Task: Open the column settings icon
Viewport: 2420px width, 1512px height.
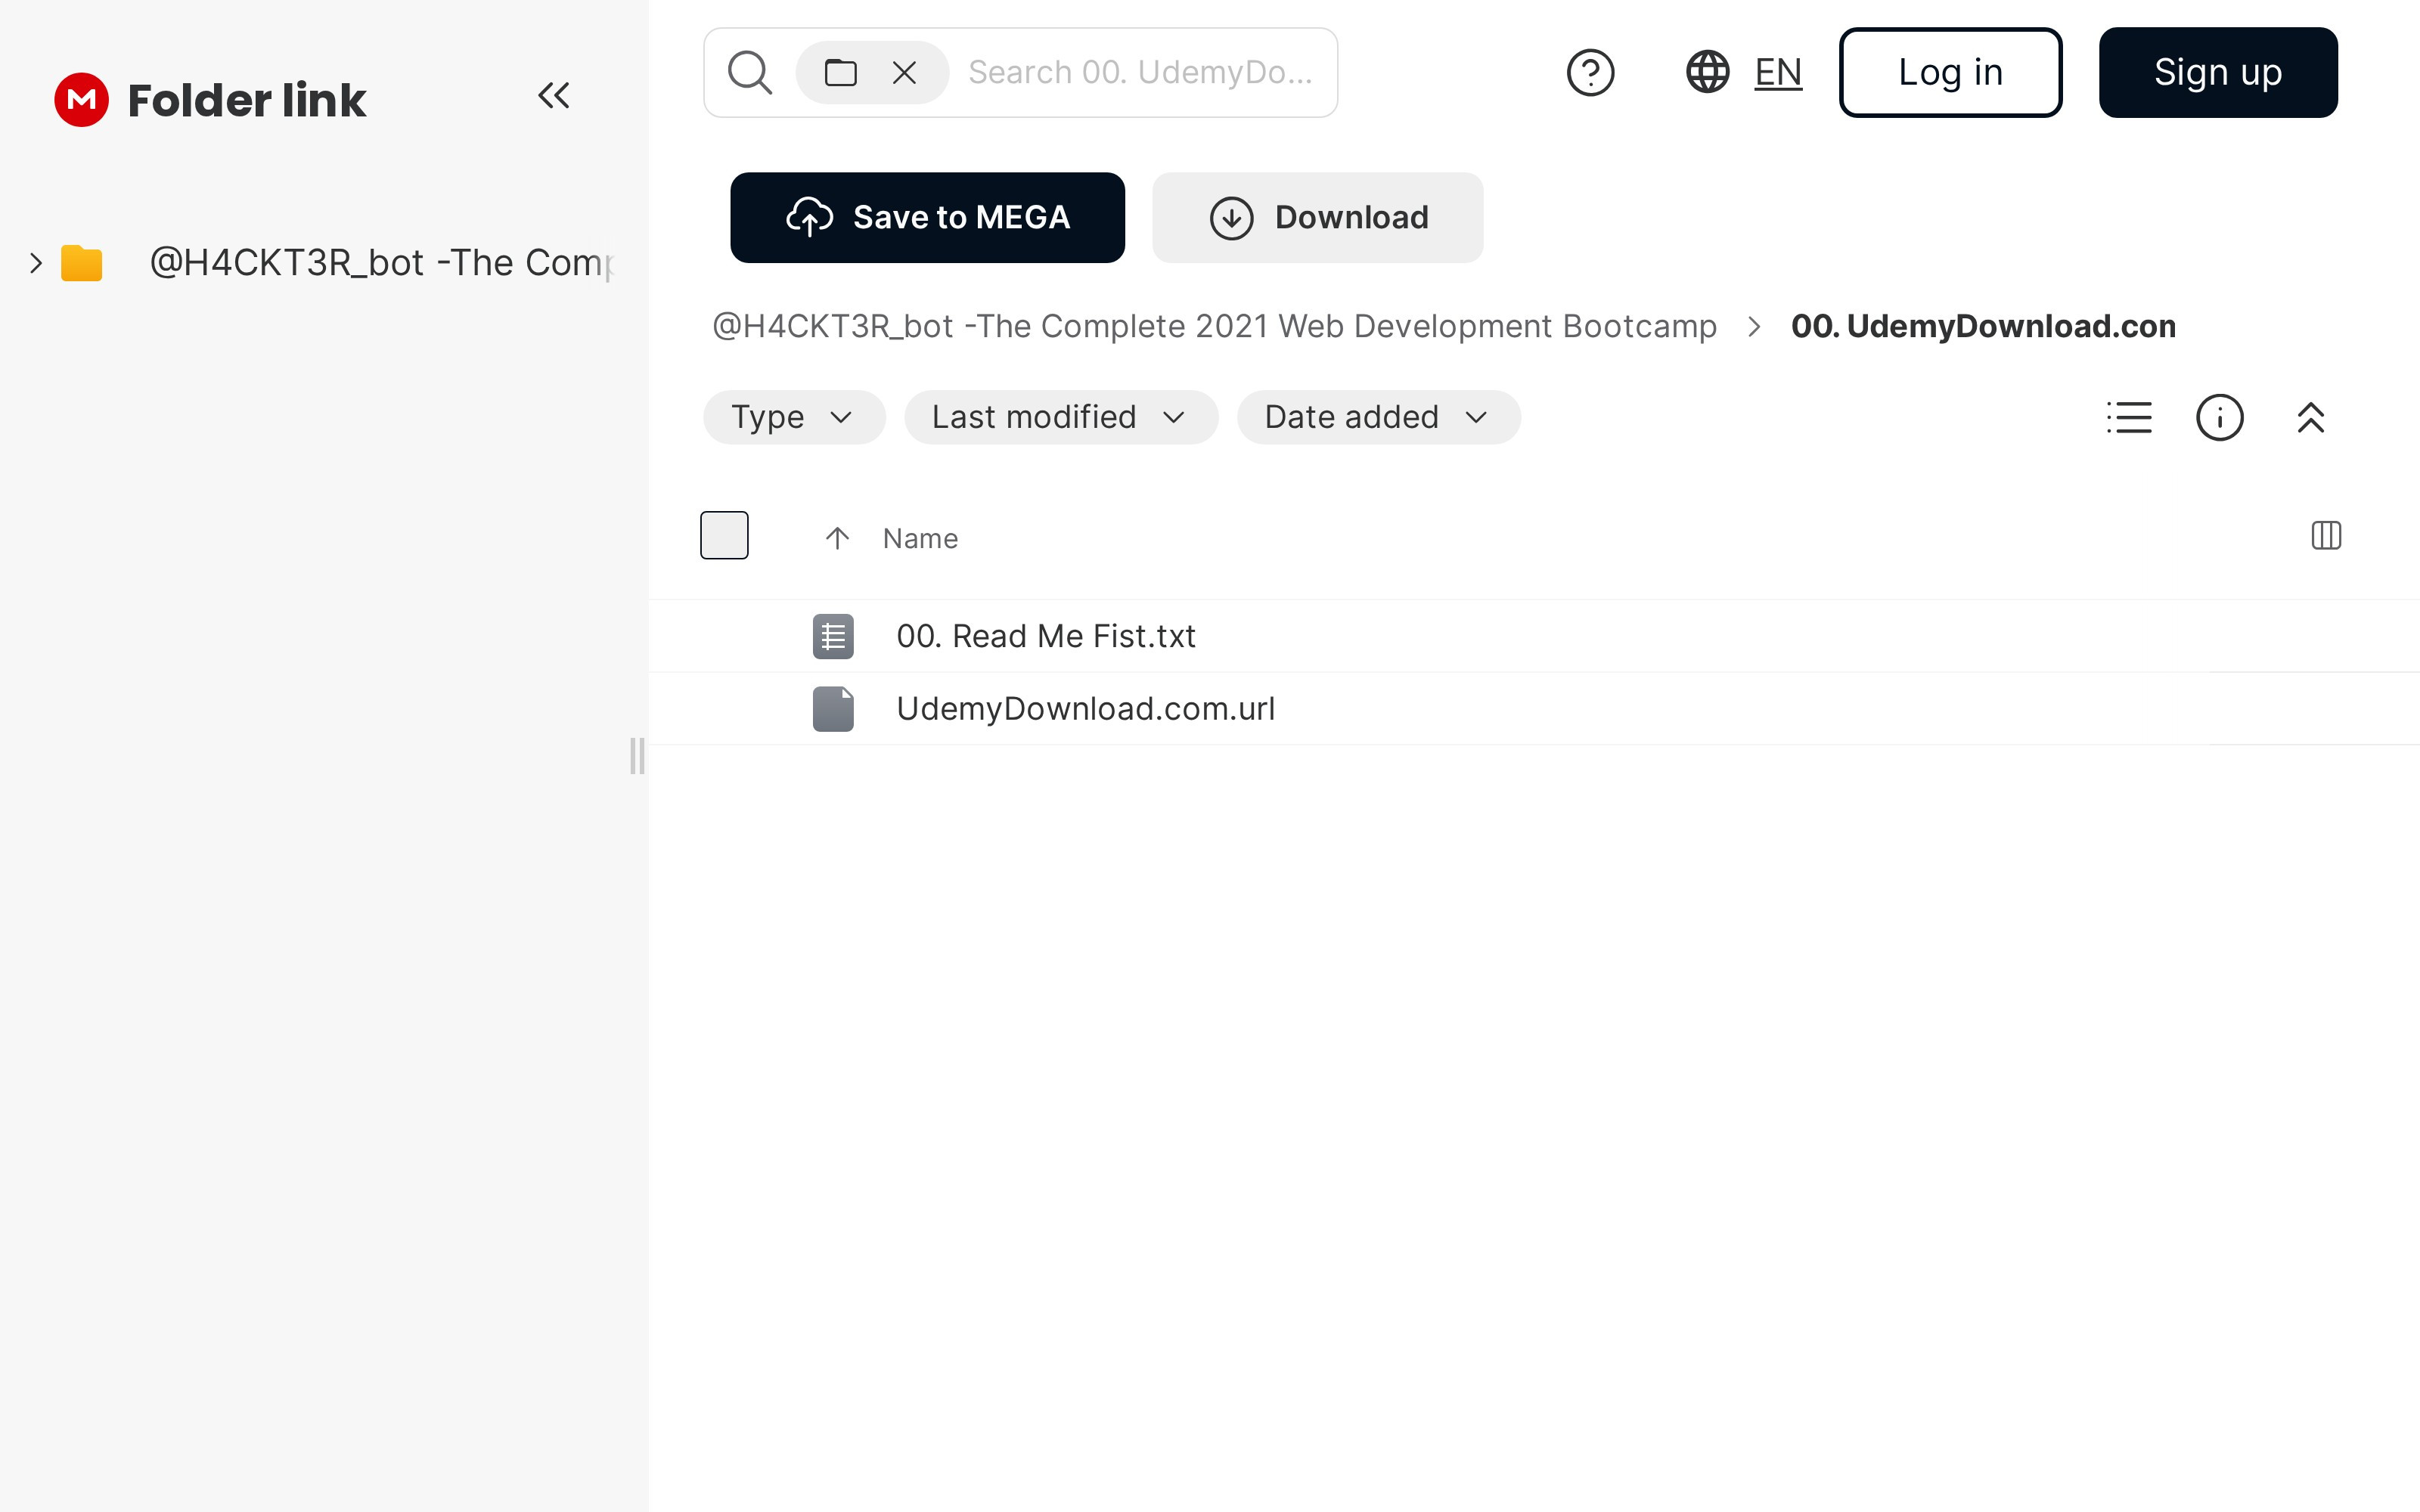Action: (x=2326, y=536)
